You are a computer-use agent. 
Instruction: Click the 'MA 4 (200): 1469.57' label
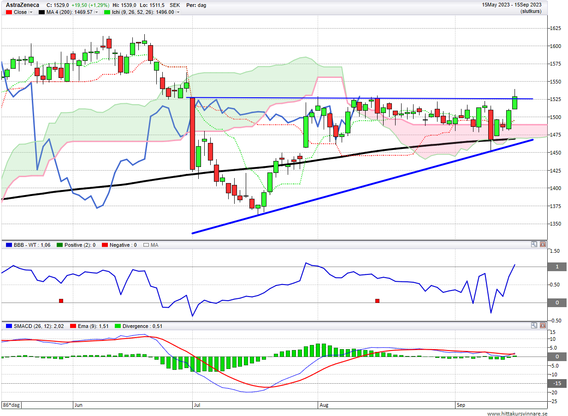70,12
